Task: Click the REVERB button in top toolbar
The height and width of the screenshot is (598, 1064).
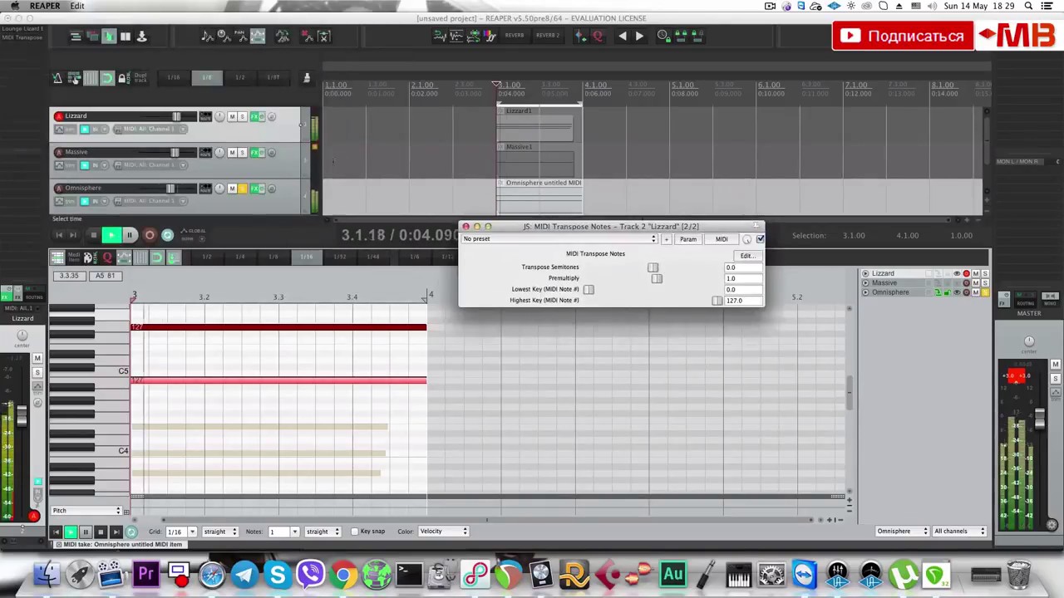Action: (x=515, y=36)
